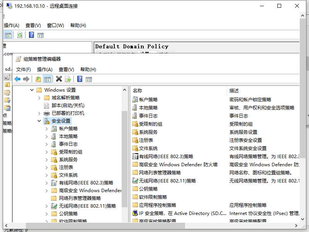Click Help icon in background GPMC toolbar
Image resolution: width=309 pixels, height=232 pixels.
click(x=32, y=35)
